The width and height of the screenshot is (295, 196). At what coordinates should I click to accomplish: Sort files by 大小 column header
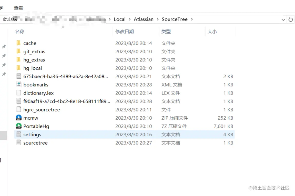pos(212,32)
